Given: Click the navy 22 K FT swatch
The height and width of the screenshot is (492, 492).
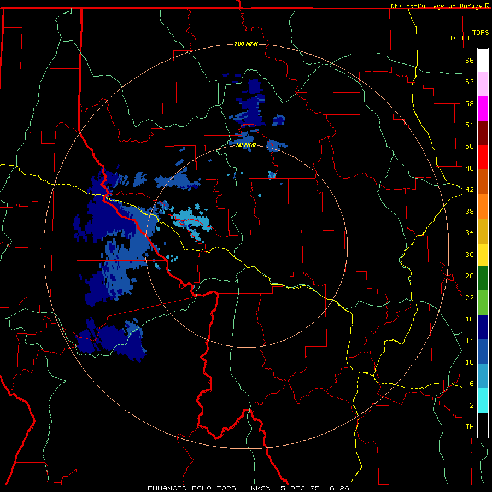Looking at the screenshot, I should [x=483, y=327].
